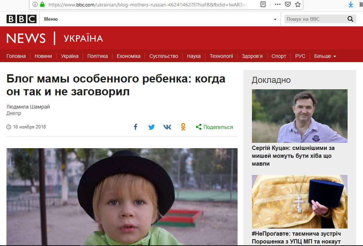Share article via Twitter bird icon
Screen dimensions: 363x246
[x=152, y=127]
